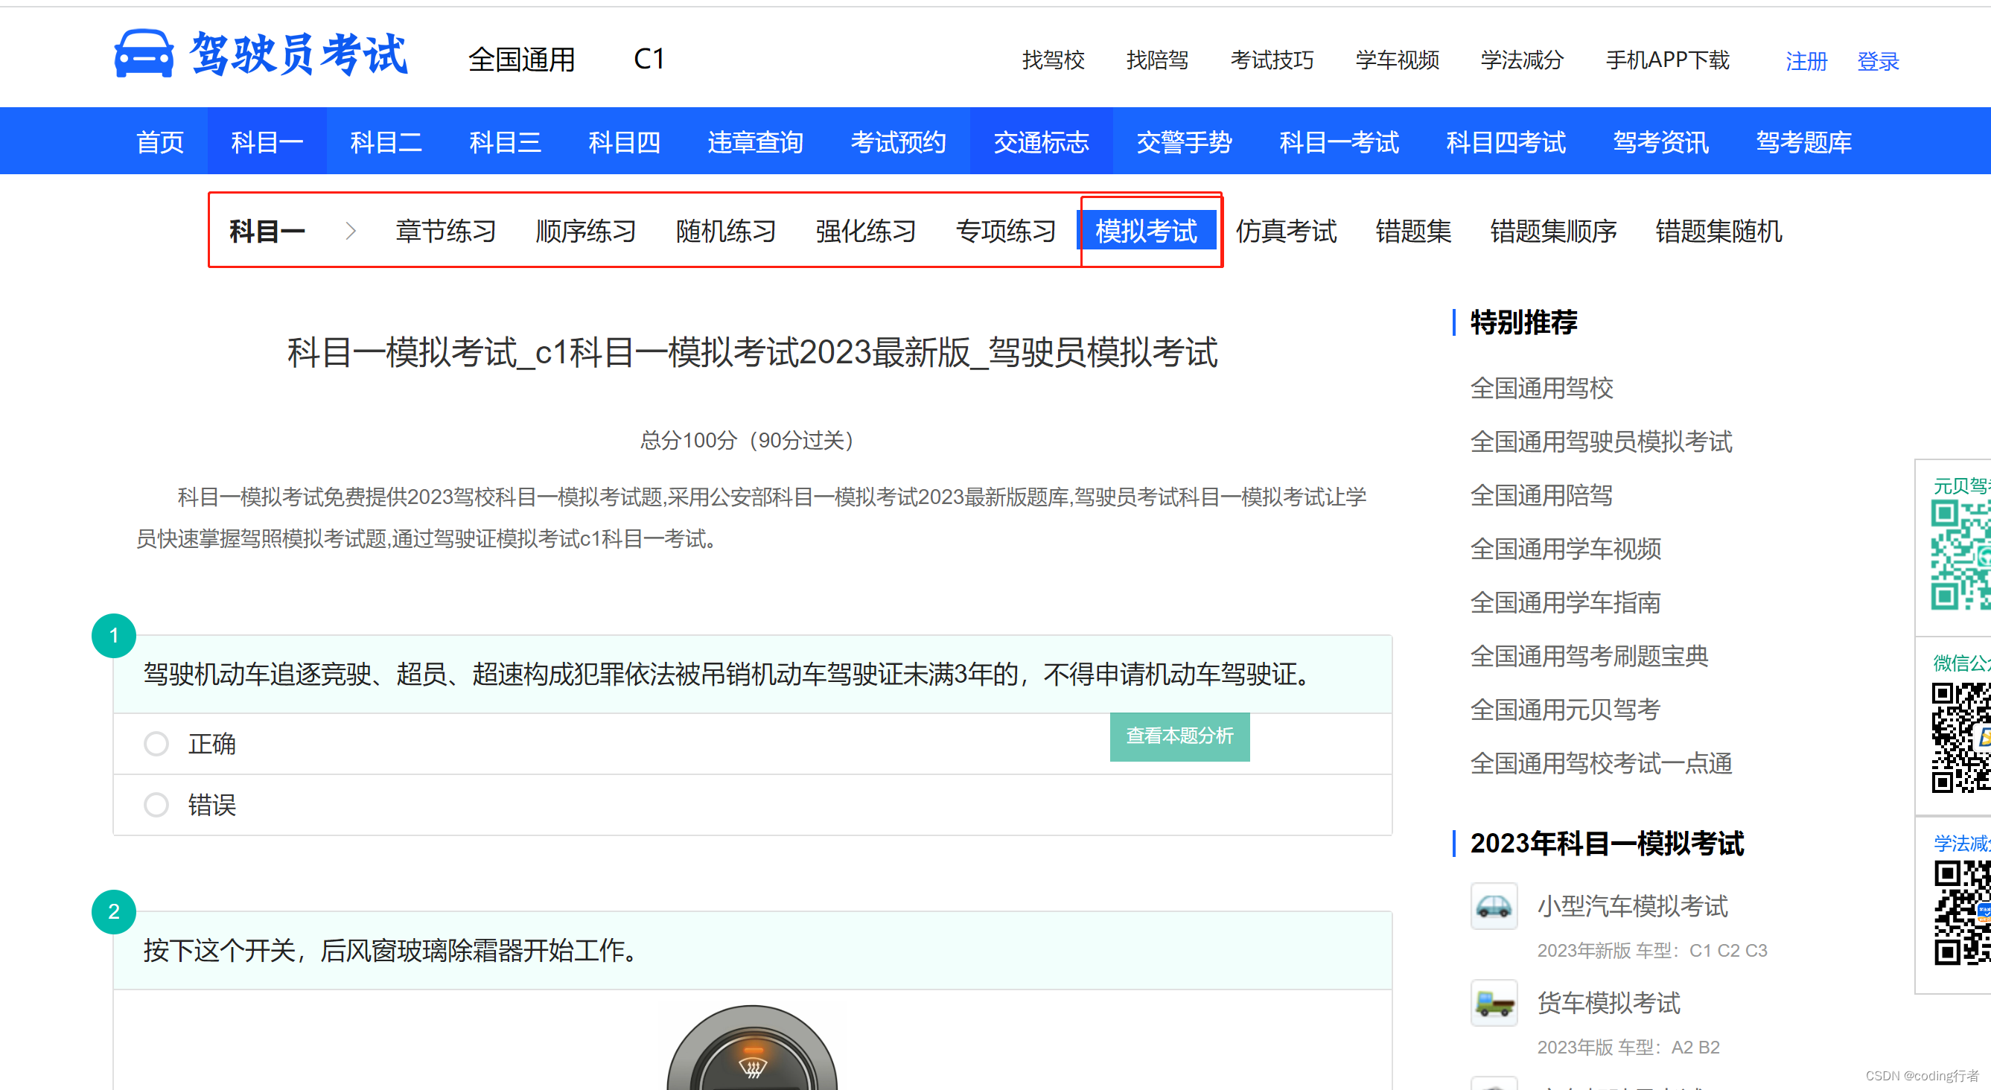1991x1090 pixels.
Task: Click the 注册 link
Action: pos(1806,62)
